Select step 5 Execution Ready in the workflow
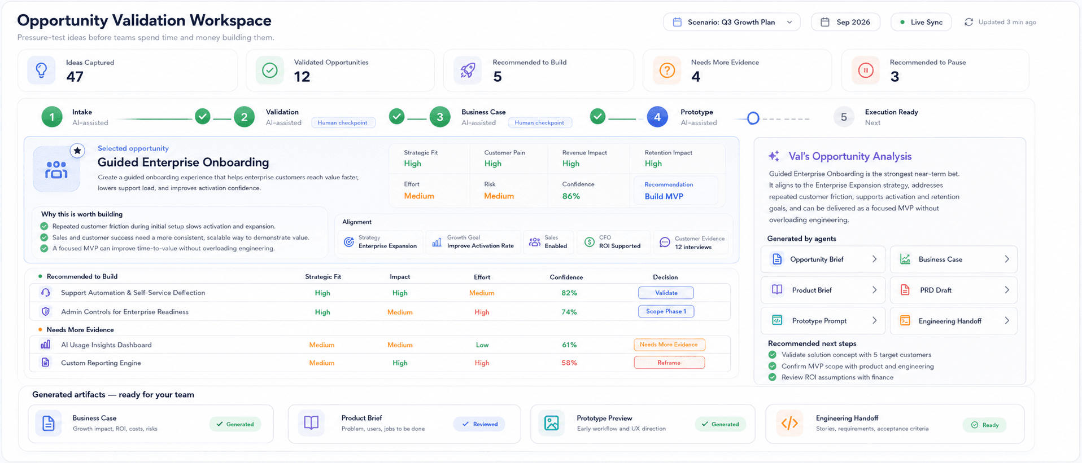1082x463 pixels. (844, 117)
